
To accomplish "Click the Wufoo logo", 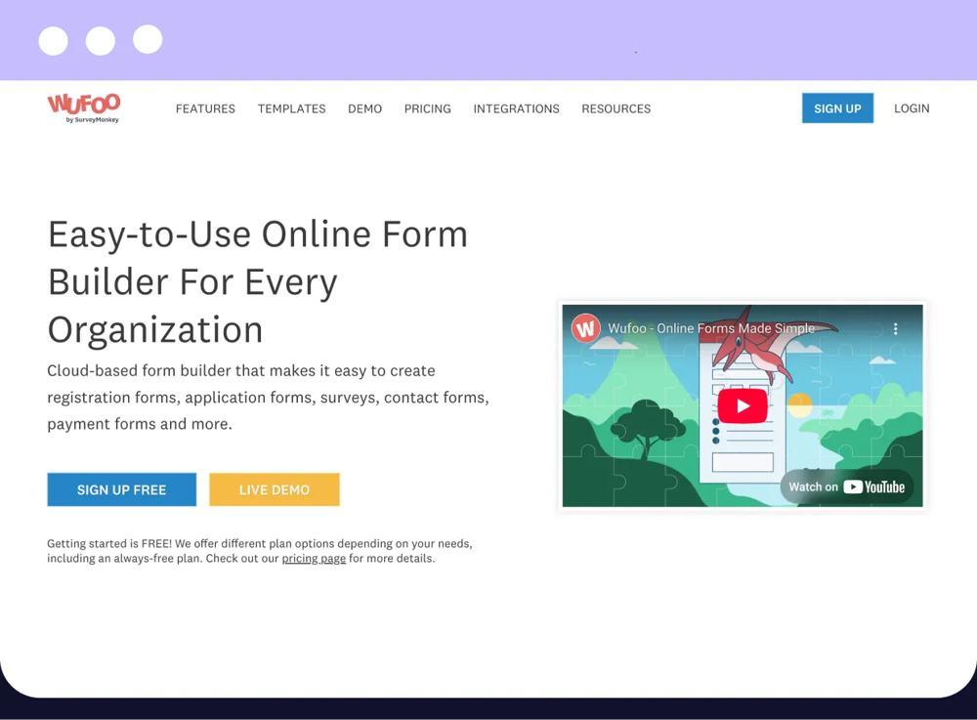I will [84, 108].
